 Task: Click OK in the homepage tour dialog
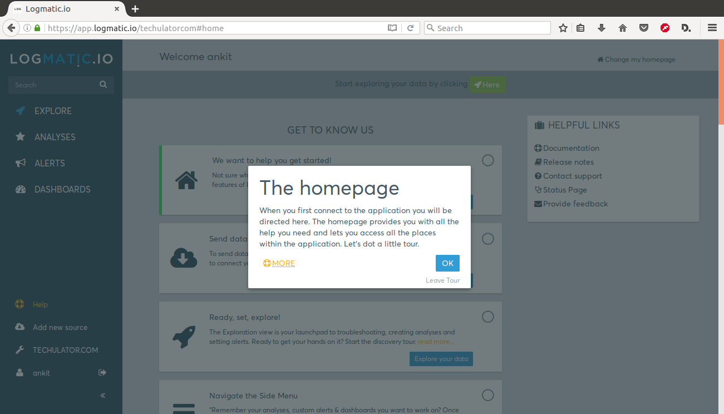coord(447,263)
